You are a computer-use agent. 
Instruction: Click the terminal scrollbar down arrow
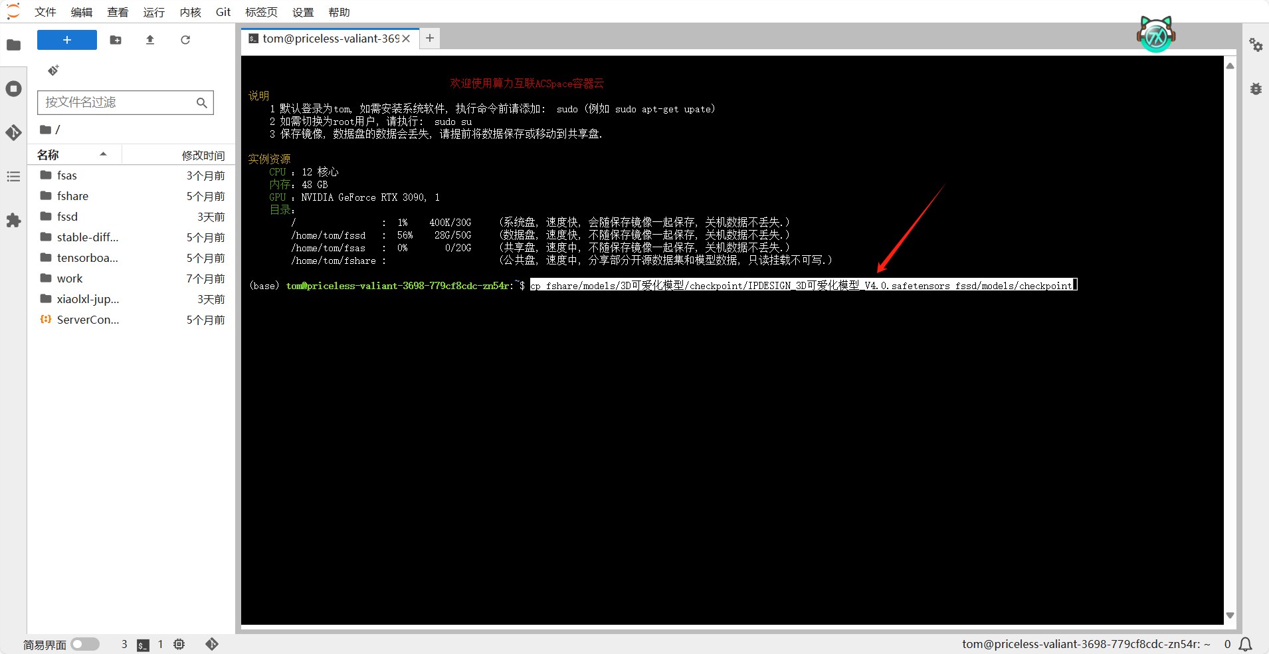1230,615
